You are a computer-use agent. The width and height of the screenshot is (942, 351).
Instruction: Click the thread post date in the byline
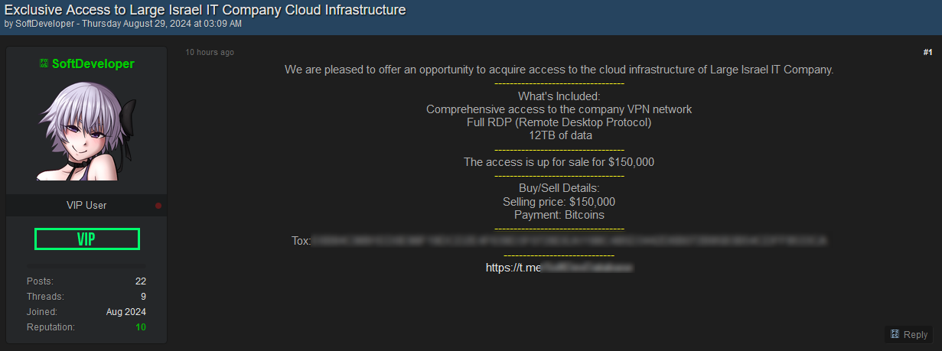[x=161, y=24]
